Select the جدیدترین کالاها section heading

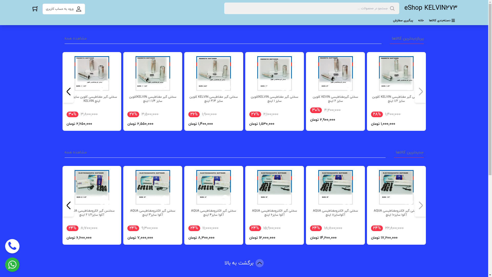click(410, 152)
